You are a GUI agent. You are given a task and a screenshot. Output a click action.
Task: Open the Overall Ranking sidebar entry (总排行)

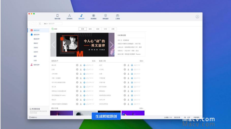pos(36,52)
